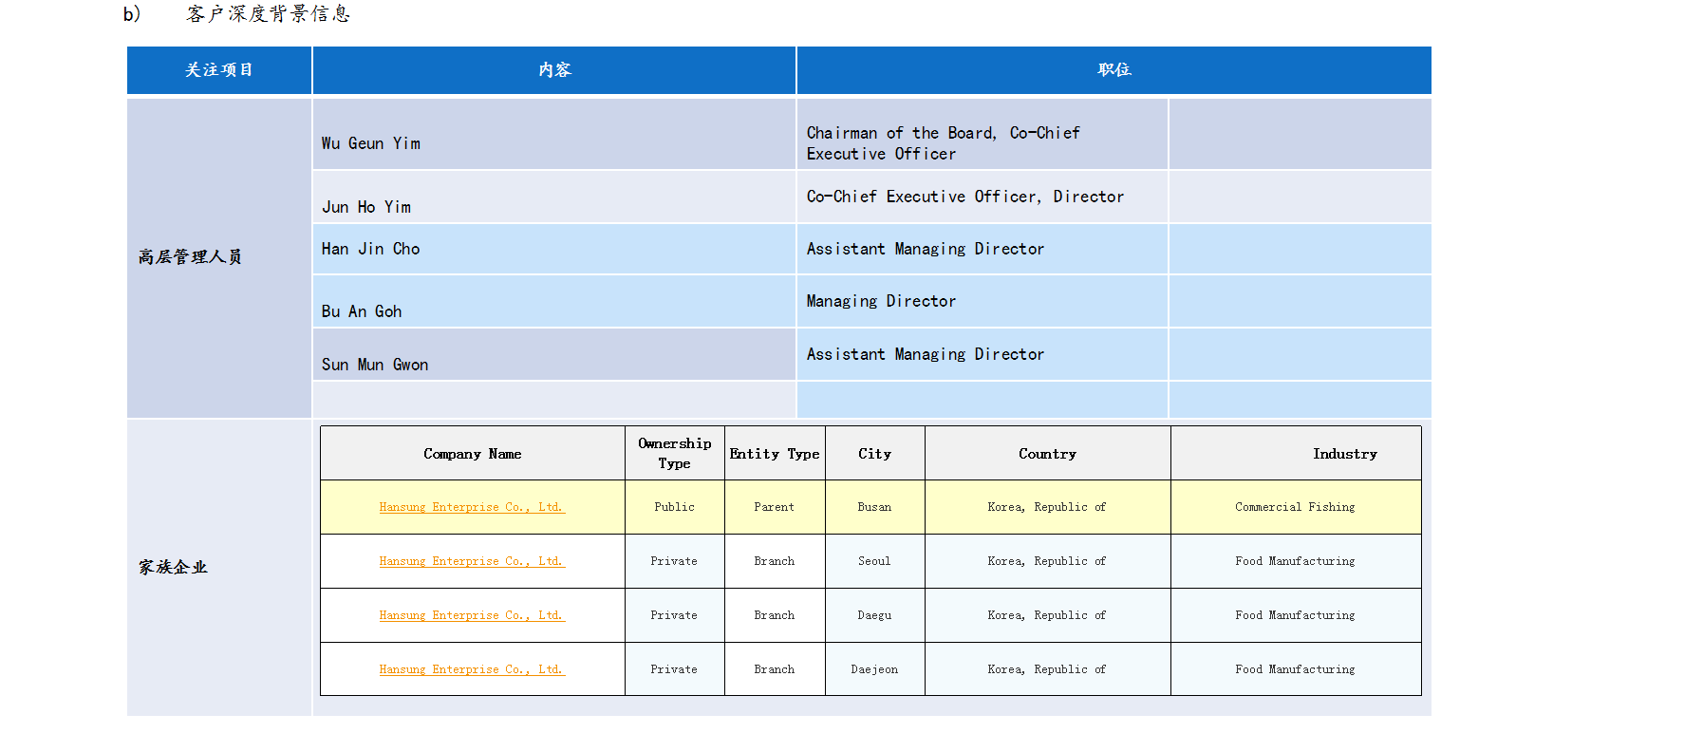Image resolution: width=1703 pixels, height=733 pixels.
Task: Click the Ownership Type column header
Action: tap(675, 454)
